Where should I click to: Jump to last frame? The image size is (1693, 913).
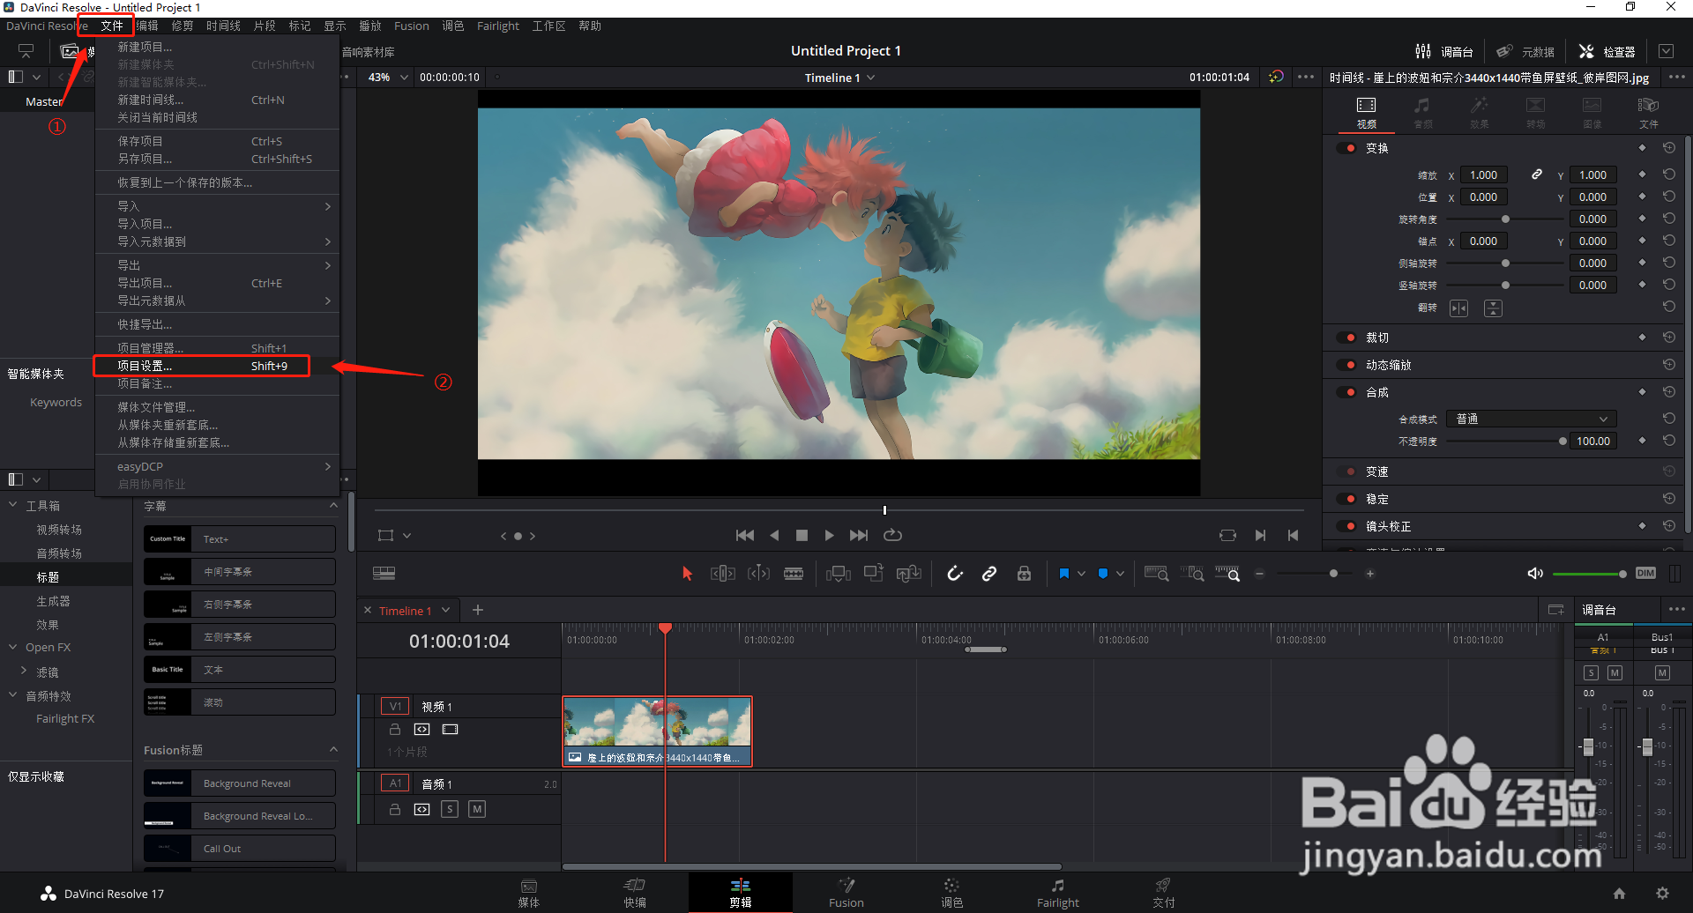tap(858, 535)
